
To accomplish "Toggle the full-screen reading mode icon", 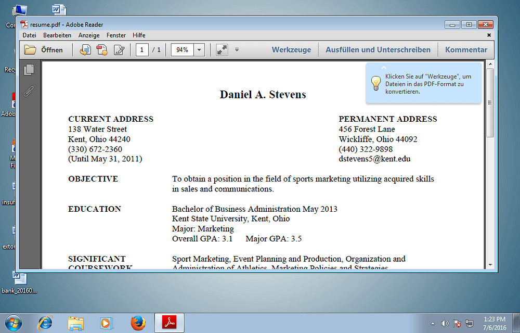I will 222,50.
